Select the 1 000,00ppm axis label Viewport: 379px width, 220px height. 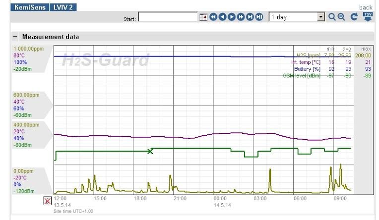(28, 49)
